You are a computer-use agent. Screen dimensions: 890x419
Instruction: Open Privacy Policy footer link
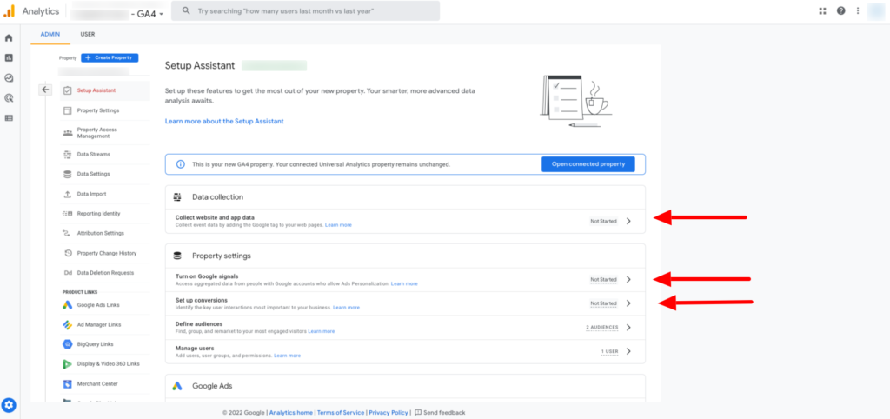click(389, 413)
